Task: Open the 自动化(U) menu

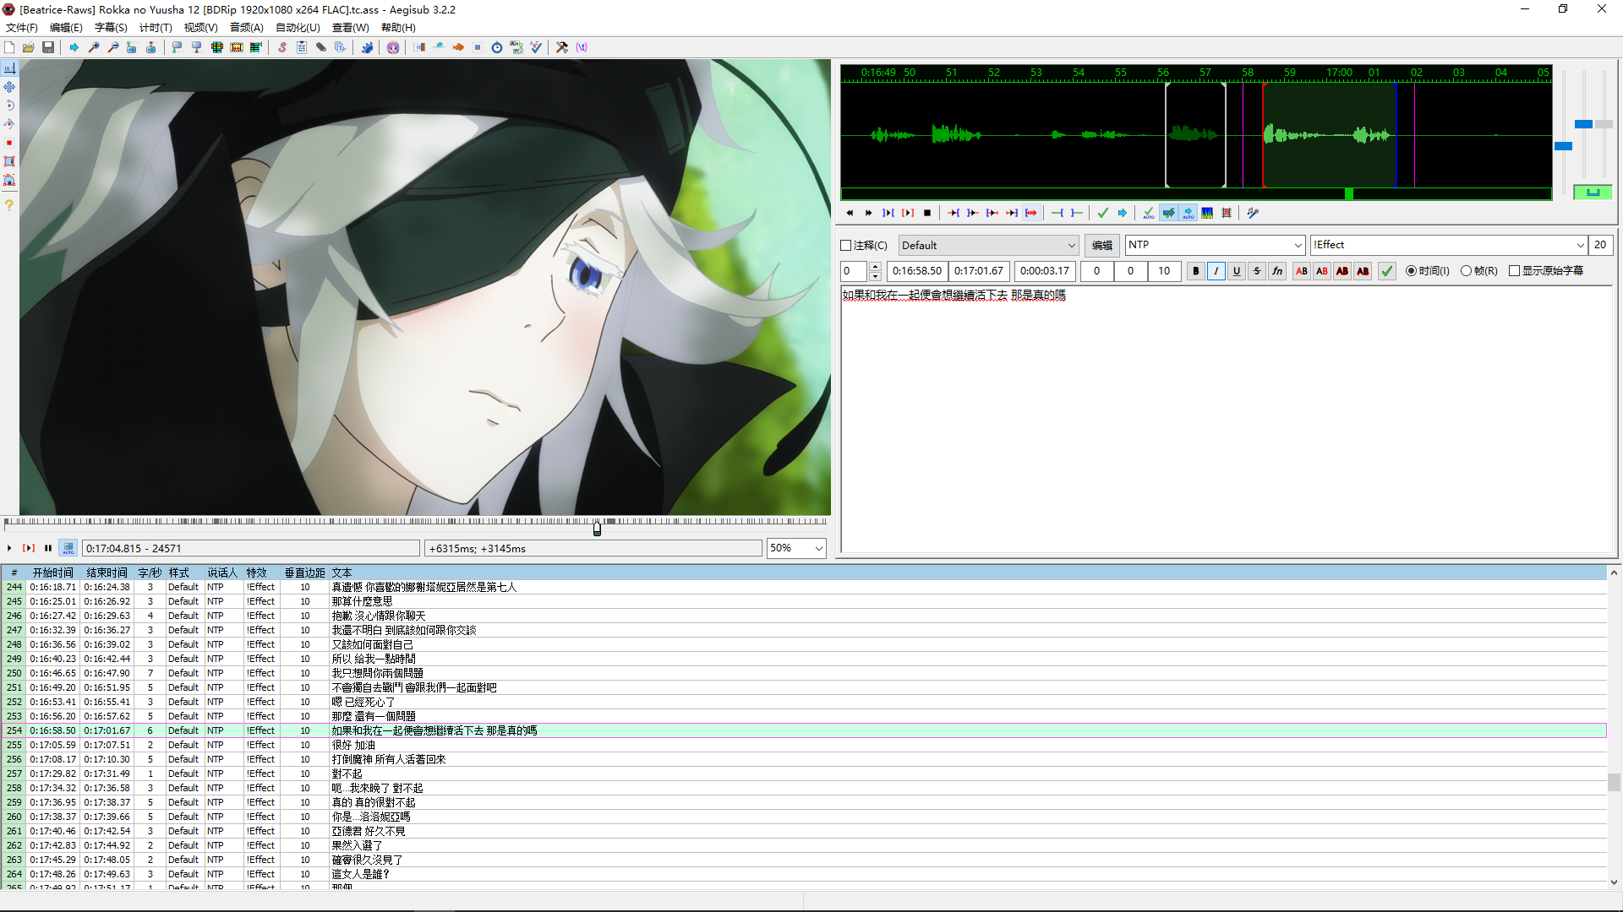Action: coord(298,27)
